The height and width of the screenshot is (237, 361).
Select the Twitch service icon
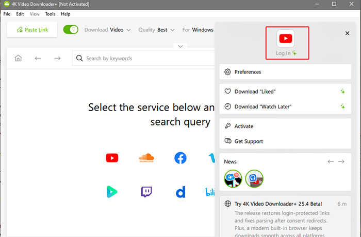point(146,192)
